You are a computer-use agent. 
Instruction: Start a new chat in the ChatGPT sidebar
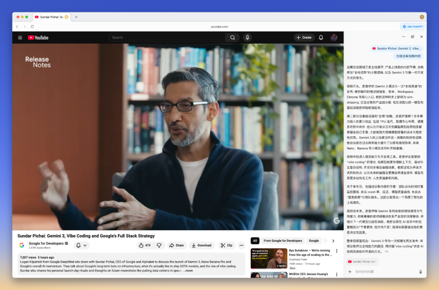click(x=413, y=37)
